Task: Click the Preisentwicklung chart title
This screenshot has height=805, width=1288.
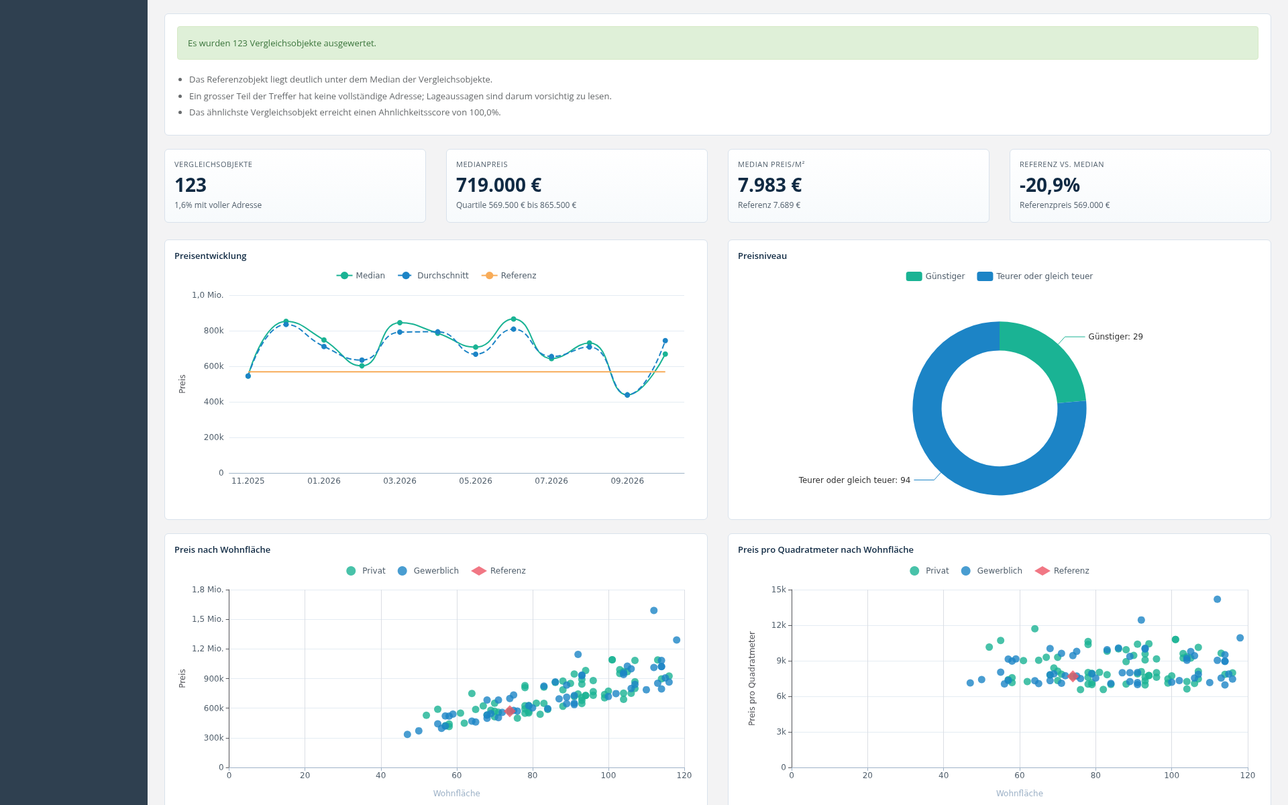Action: (210, 256)
